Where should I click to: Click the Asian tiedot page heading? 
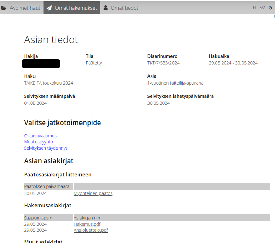coord(51,40)
